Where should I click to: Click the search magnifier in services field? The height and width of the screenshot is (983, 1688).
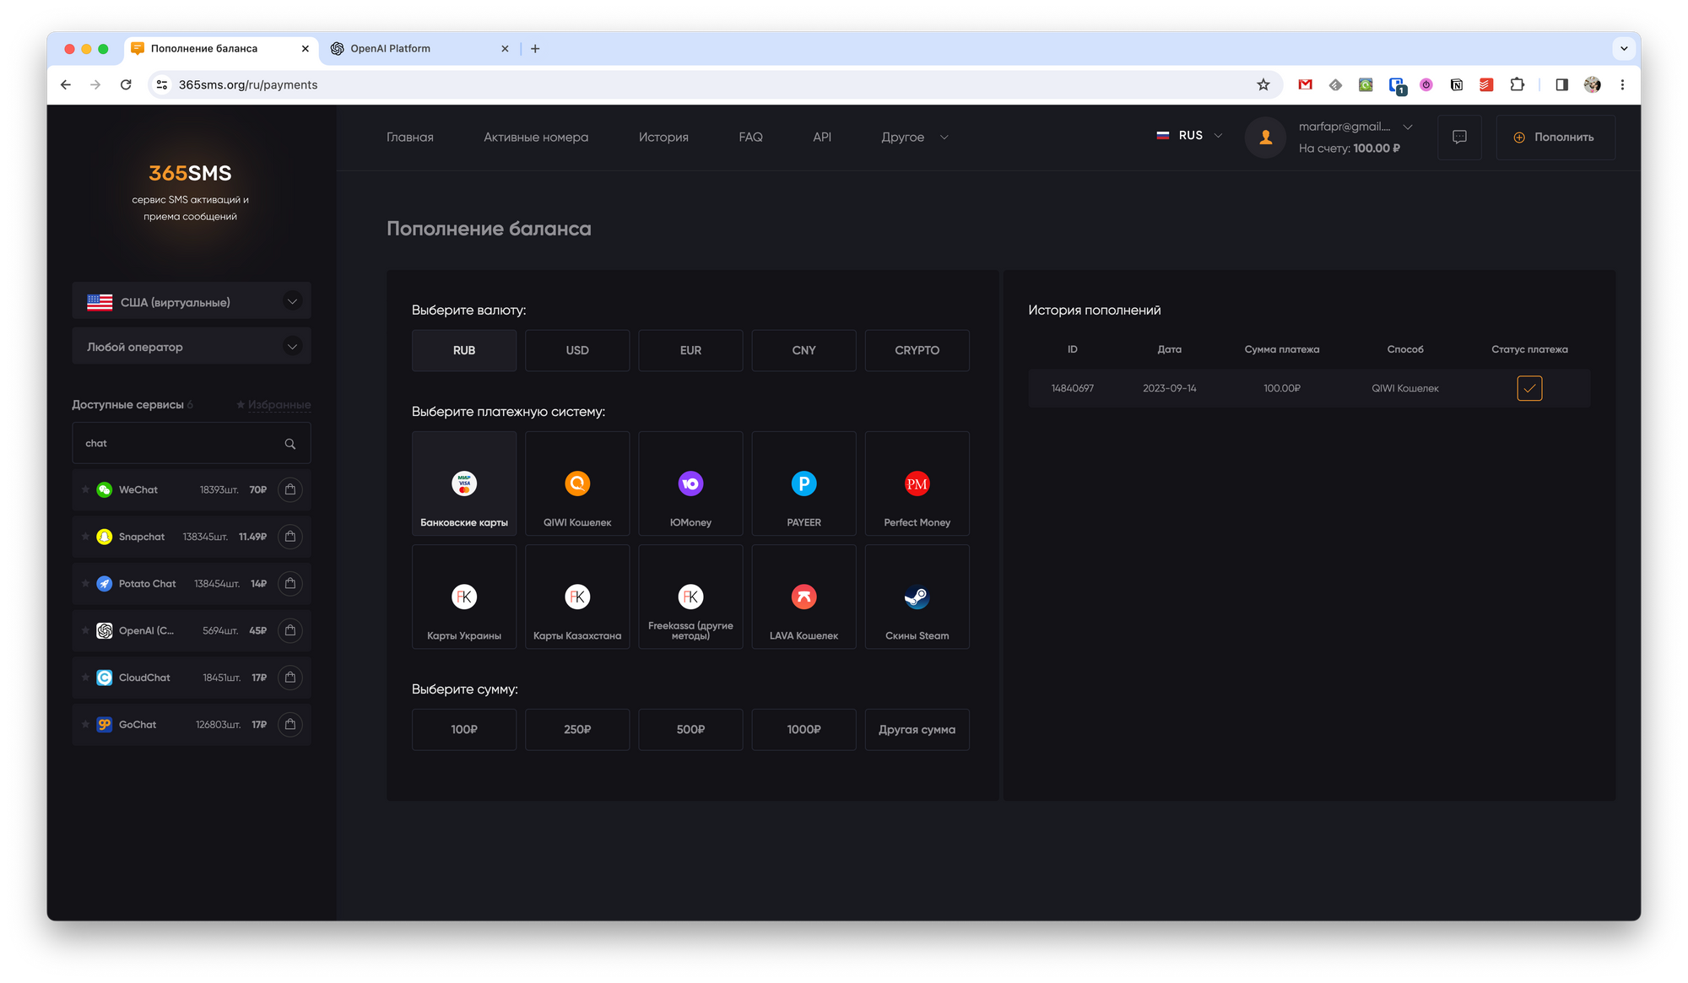(290, 444)
